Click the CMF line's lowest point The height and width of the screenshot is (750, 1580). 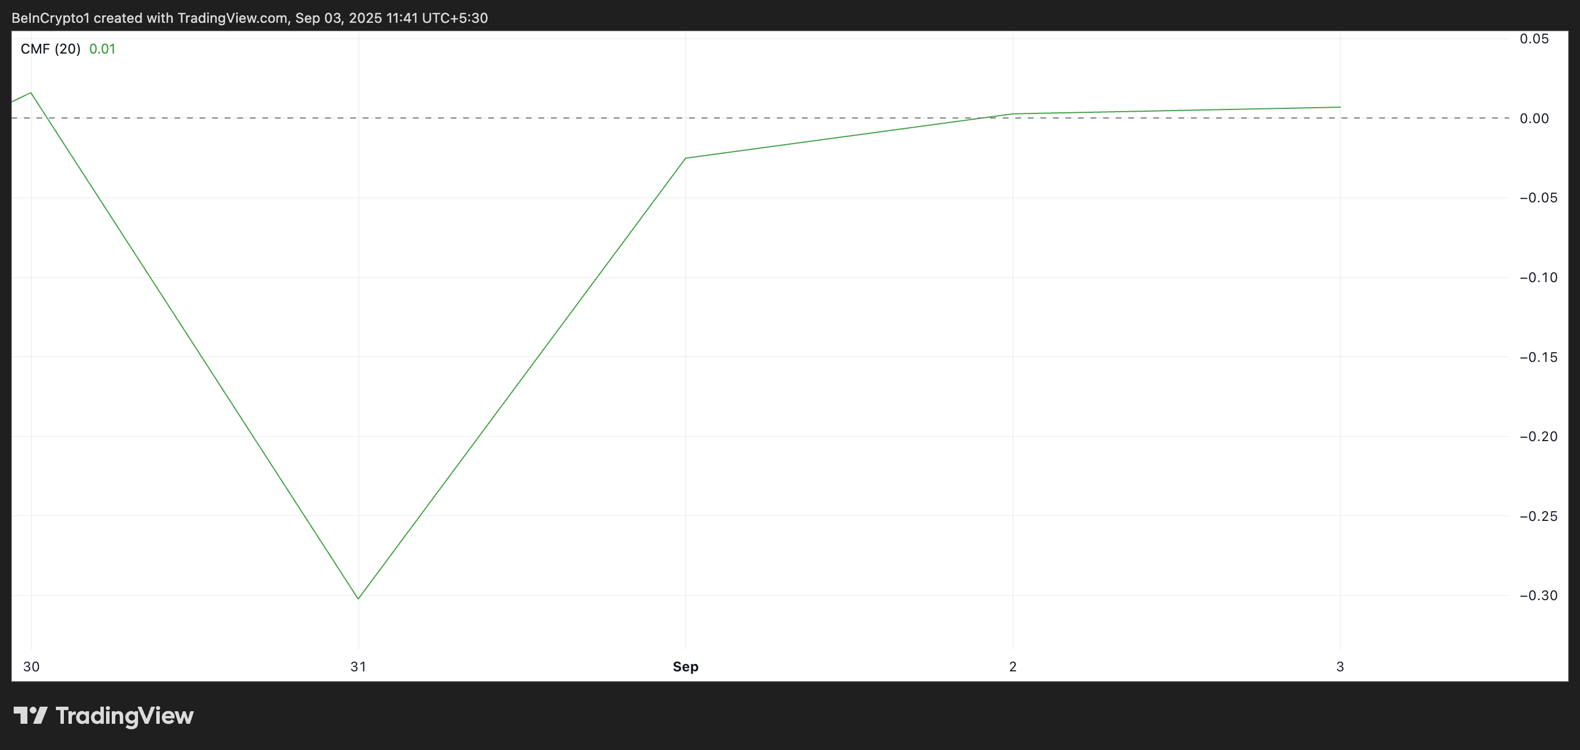click(358, 598)
